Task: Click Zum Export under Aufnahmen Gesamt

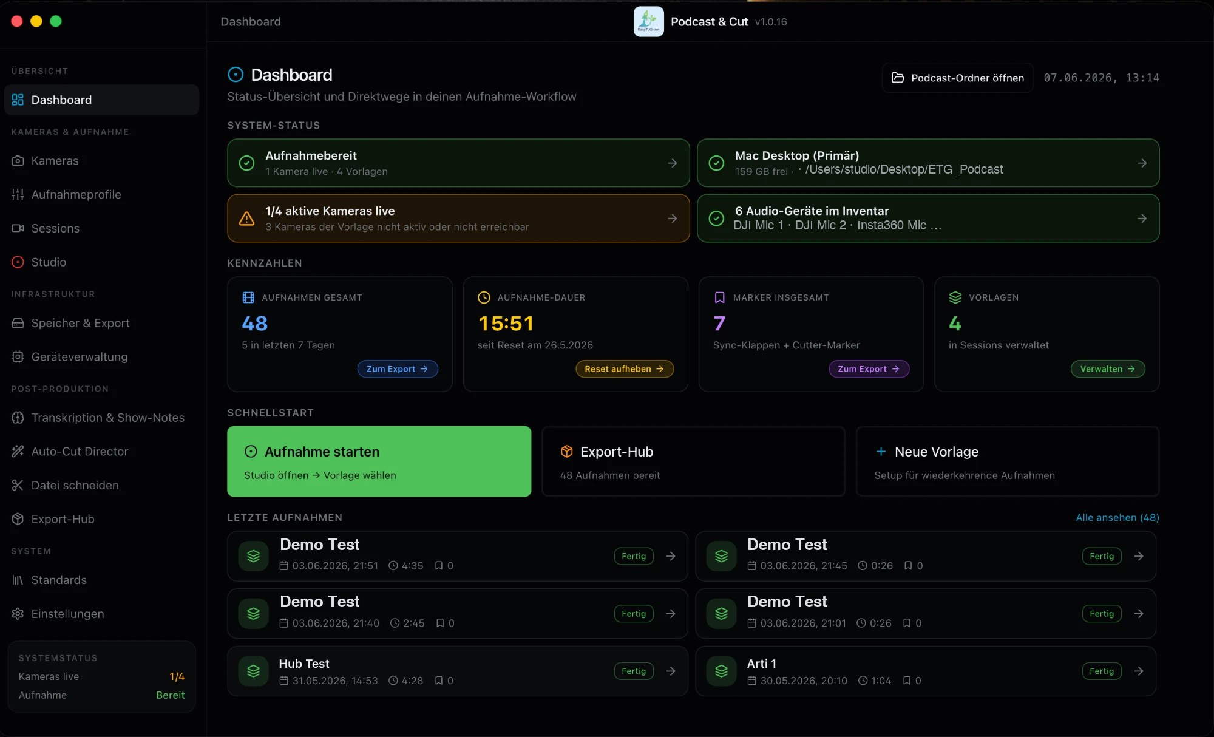Action: pyautogui.click(x=398, y=369)
